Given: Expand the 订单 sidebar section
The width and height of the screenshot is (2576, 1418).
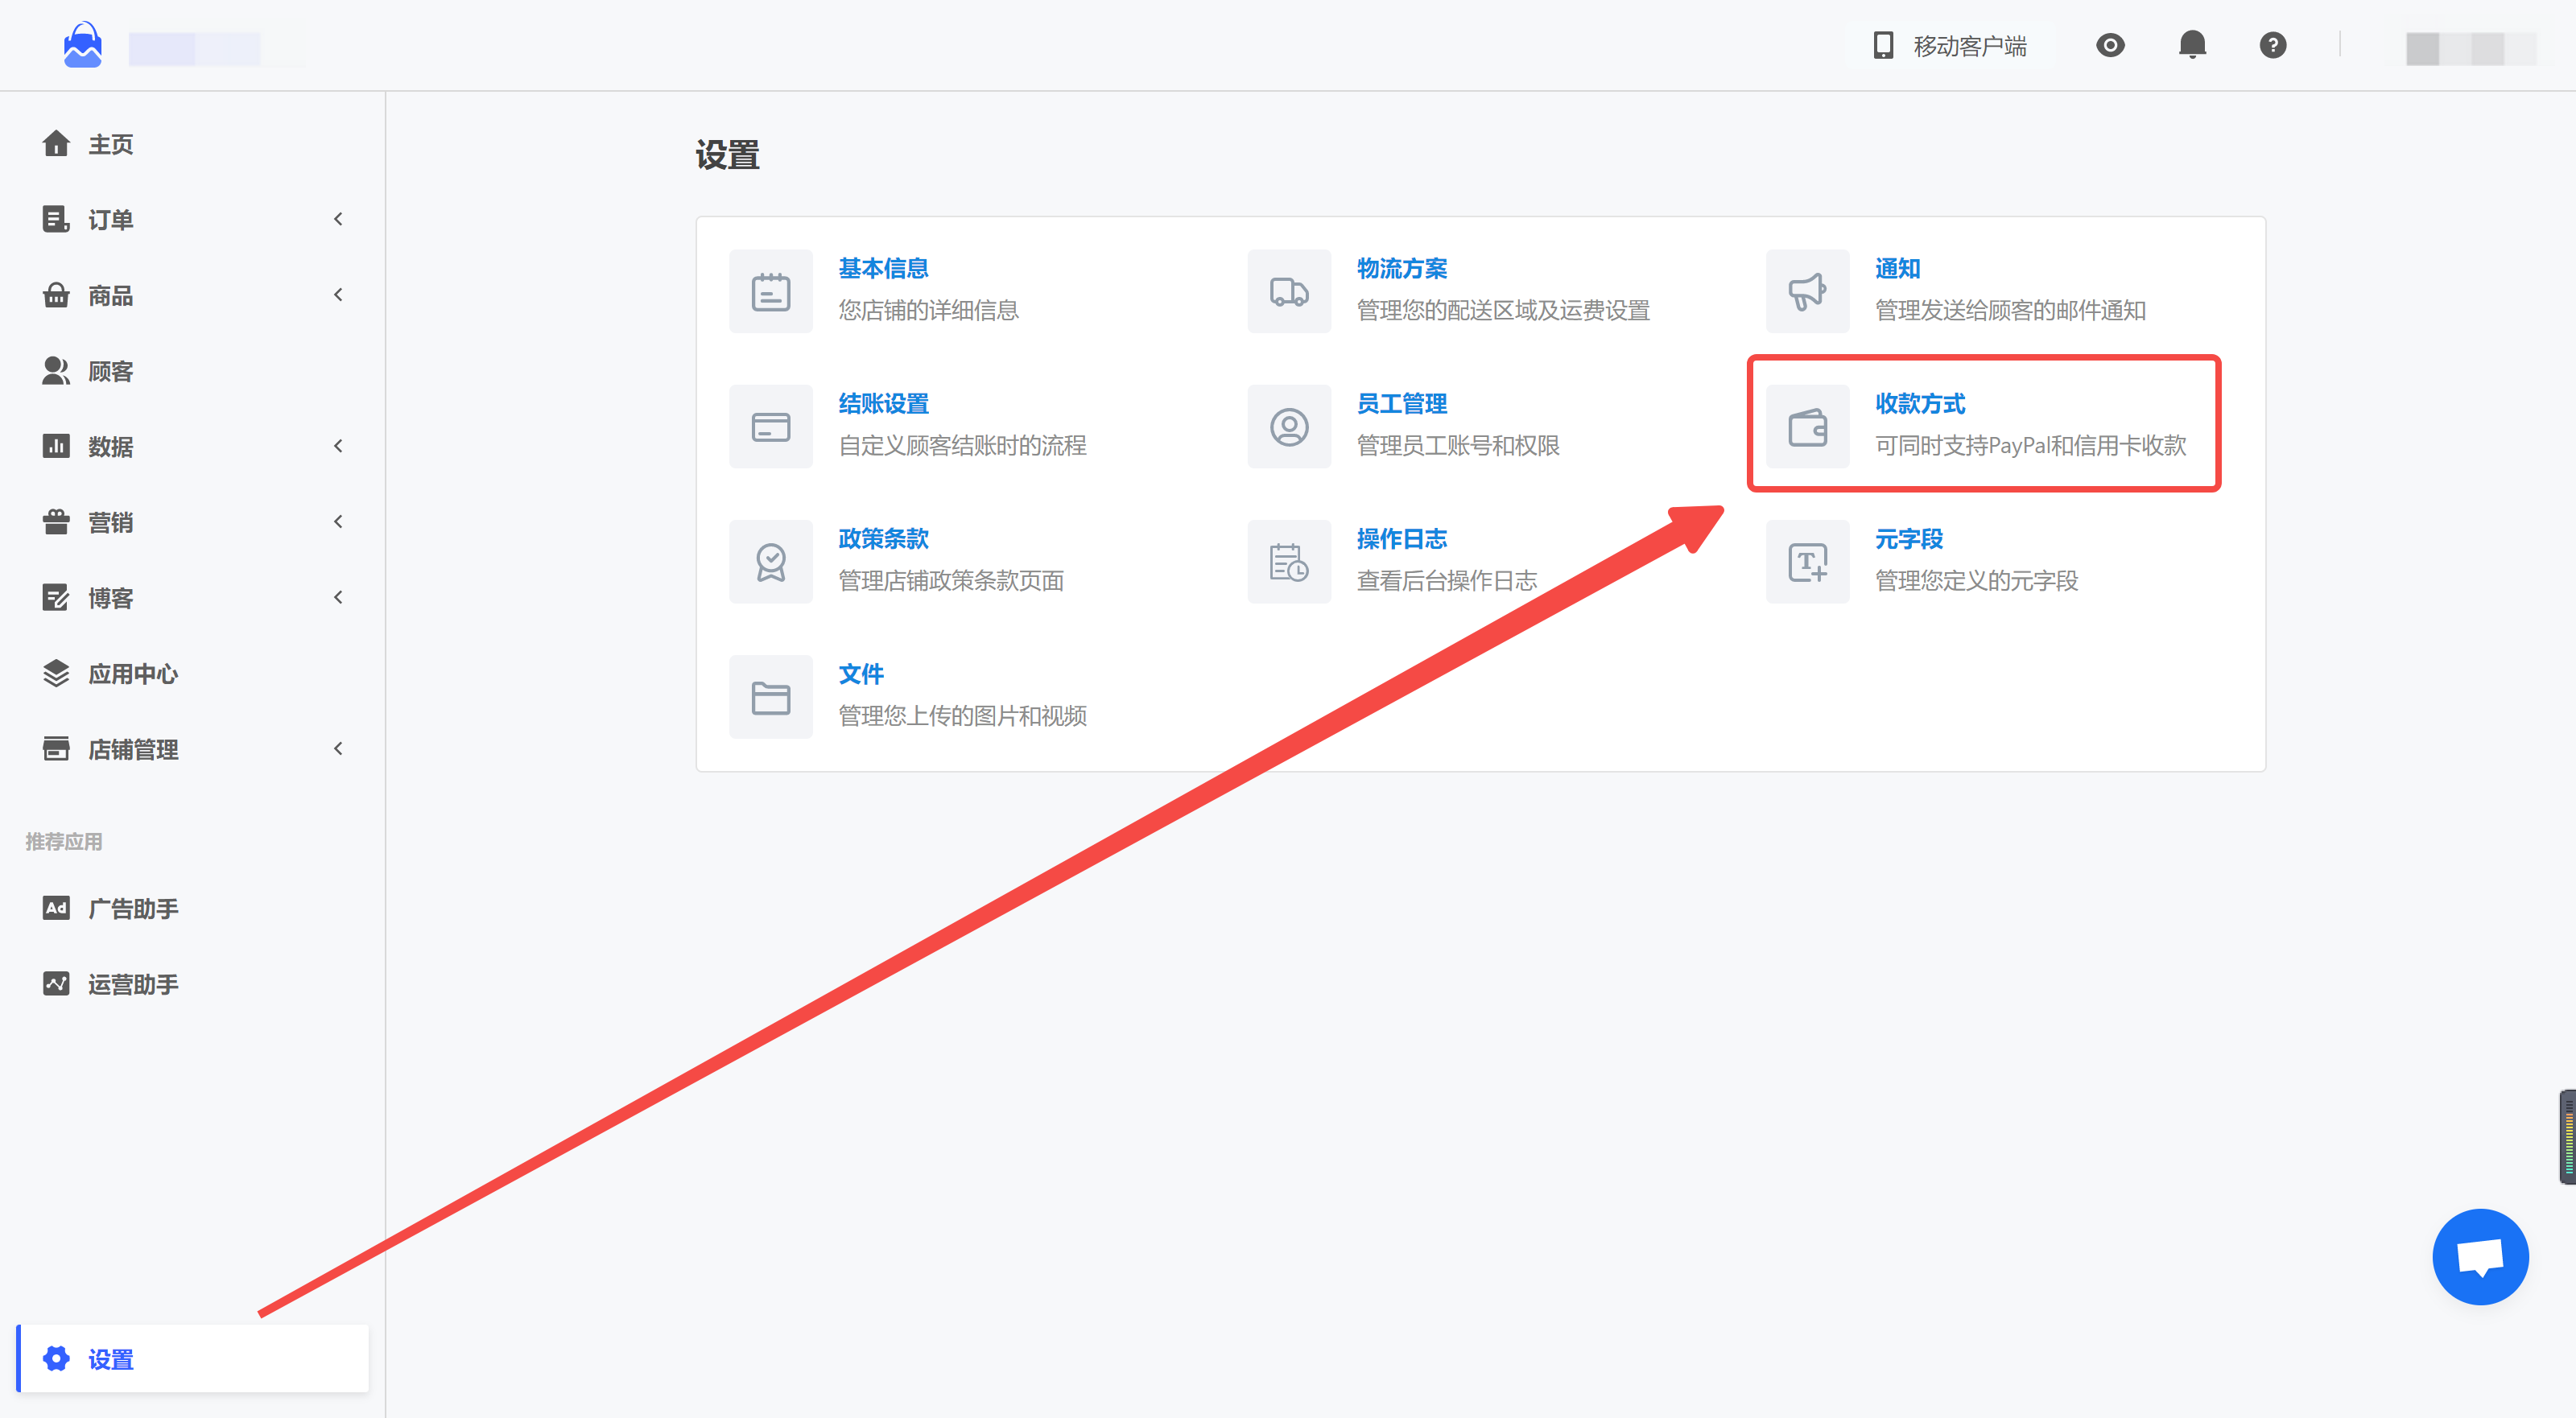Looking at the screenshot, I should [x=339, y=219].
